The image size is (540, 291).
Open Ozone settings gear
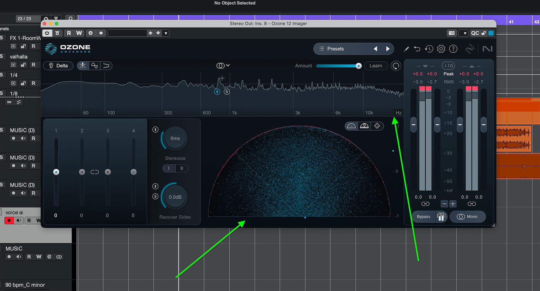coord(441,49)
